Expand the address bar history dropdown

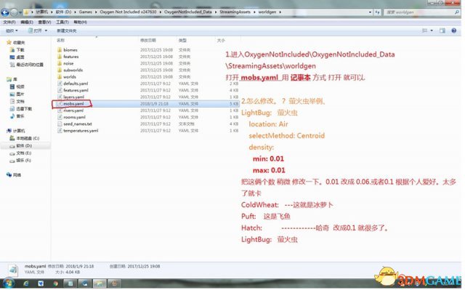pos(370,12)
